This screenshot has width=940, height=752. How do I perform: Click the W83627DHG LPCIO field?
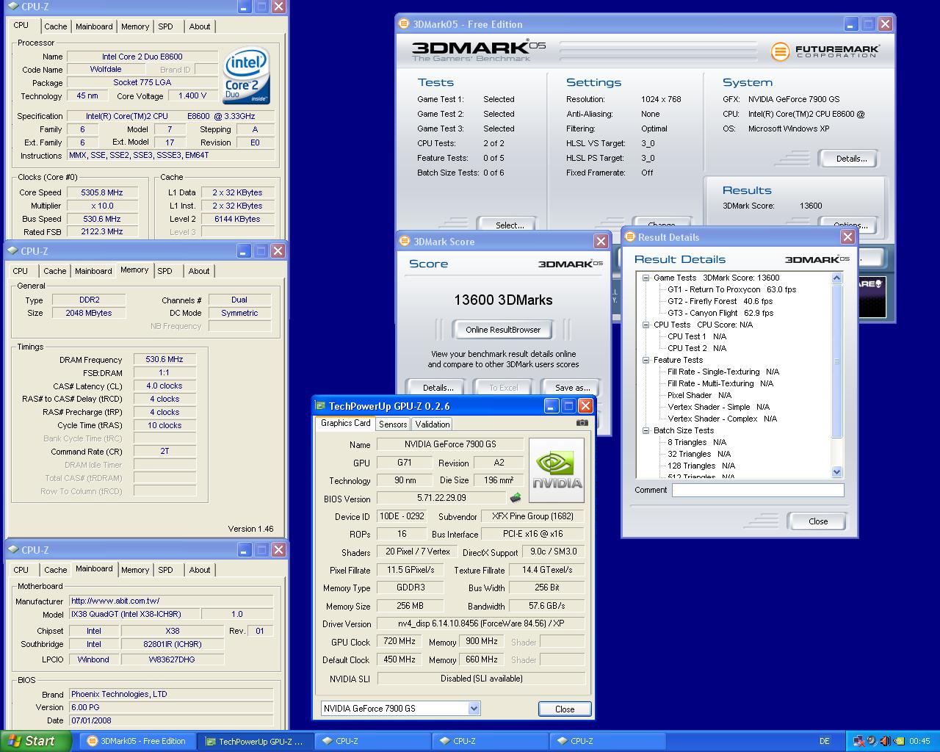pos(172,659)
